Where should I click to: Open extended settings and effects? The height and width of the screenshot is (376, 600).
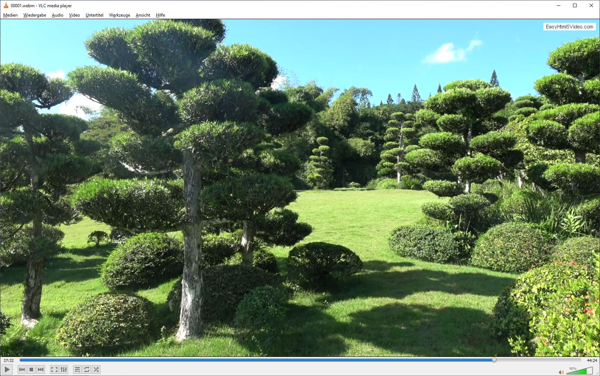pos(64,370)
